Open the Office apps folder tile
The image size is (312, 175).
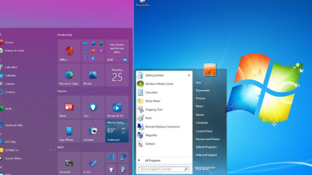[x=93, y=51]
